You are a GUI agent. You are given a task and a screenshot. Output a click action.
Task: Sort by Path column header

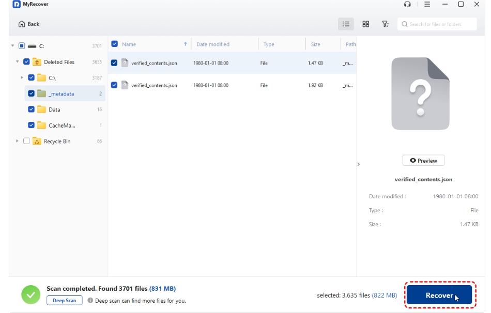(x=350, y=44)
